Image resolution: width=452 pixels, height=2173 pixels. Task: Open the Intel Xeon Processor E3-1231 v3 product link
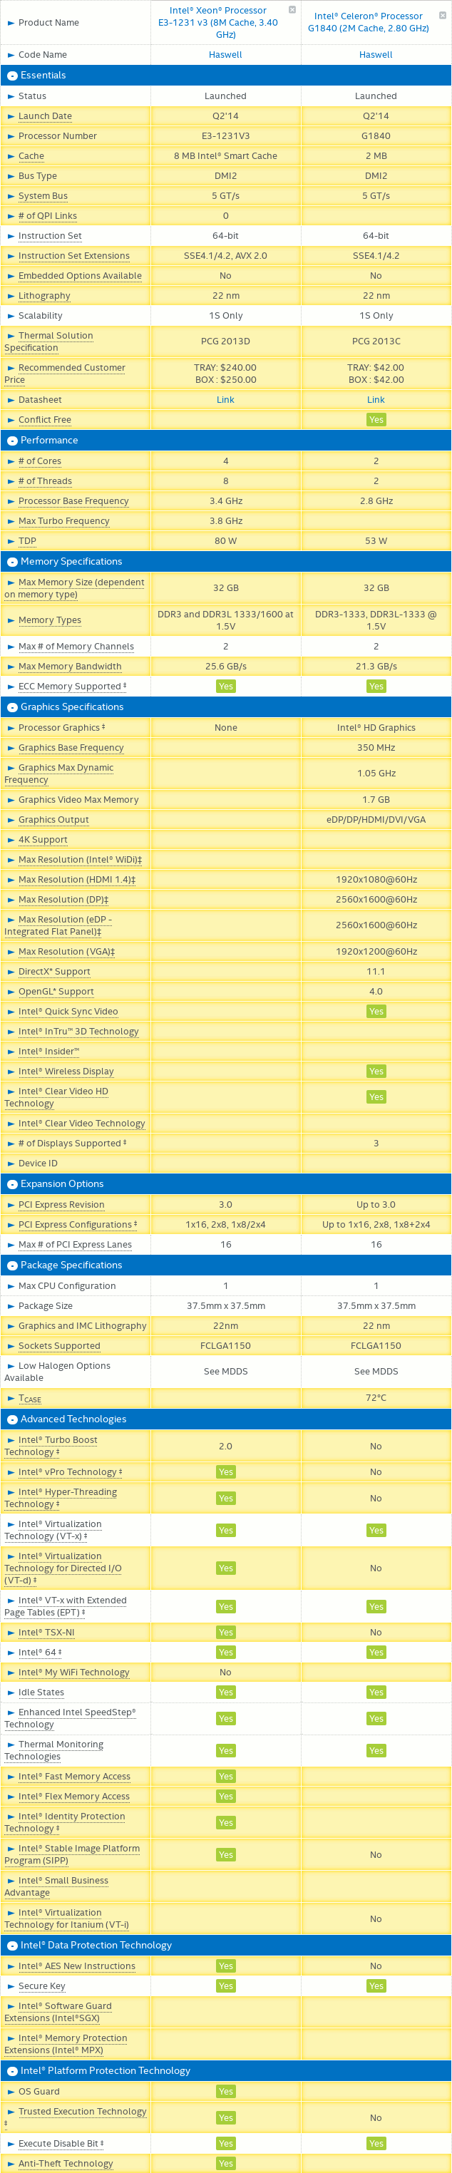[217, 23]
